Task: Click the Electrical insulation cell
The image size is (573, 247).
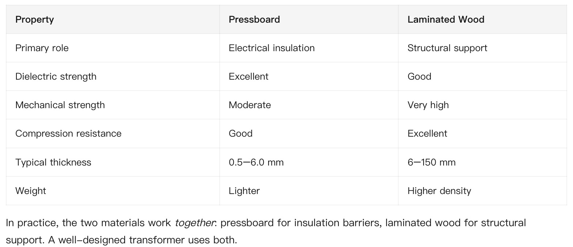Action: [272, 48]
